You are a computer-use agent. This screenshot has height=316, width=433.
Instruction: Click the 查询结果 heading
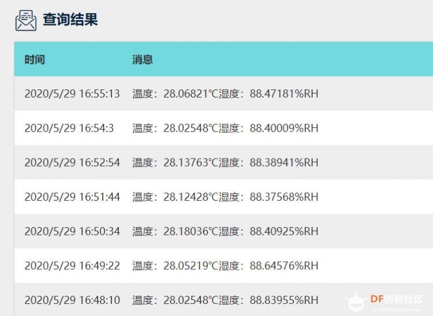pyautogui.click(x=70, y=20)
